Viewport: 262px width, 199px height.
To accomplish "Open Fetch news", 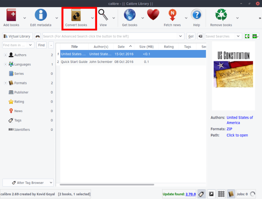I will click(172, 15).
